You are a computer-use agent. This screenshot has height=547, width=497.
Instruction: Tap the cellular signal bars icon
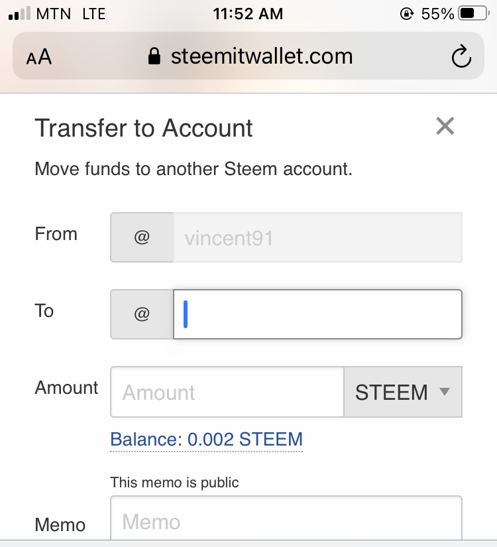click(x=20, y=13)
